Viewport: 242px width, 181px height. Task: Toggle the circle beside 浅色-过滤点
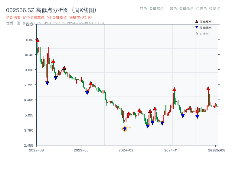(198, 9)
